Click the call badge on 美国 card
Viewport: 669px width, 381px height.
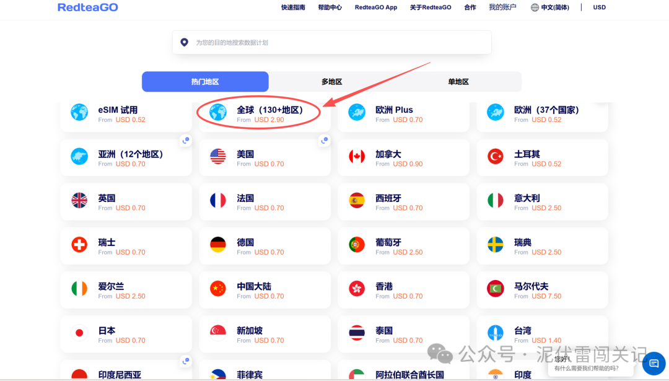point(324,140)
